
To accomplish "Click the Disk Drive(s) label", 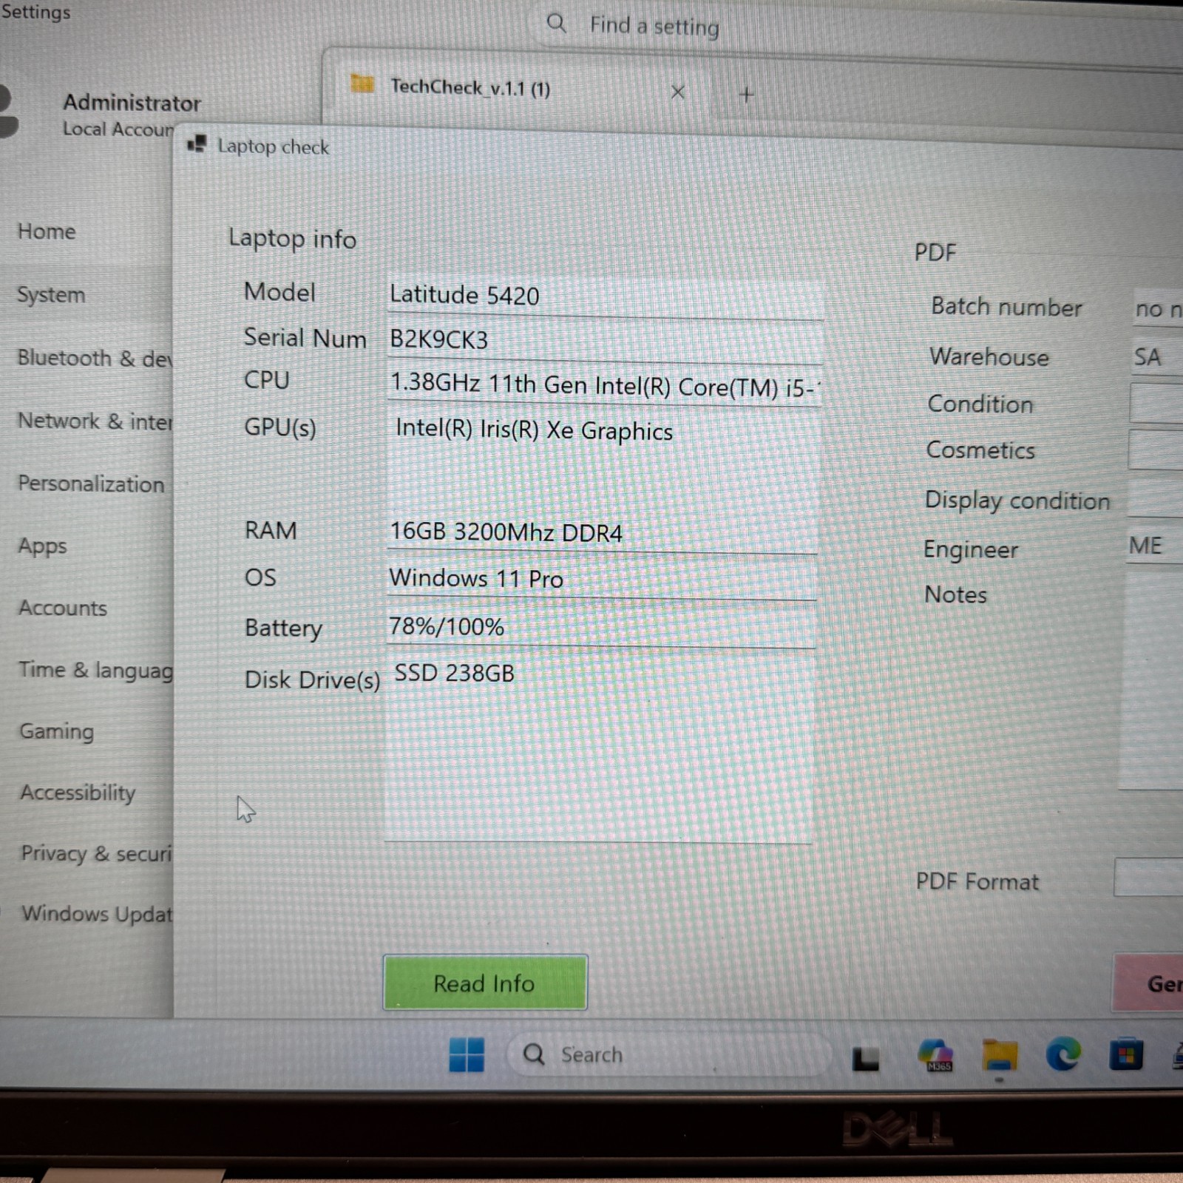I will point(312,679).
